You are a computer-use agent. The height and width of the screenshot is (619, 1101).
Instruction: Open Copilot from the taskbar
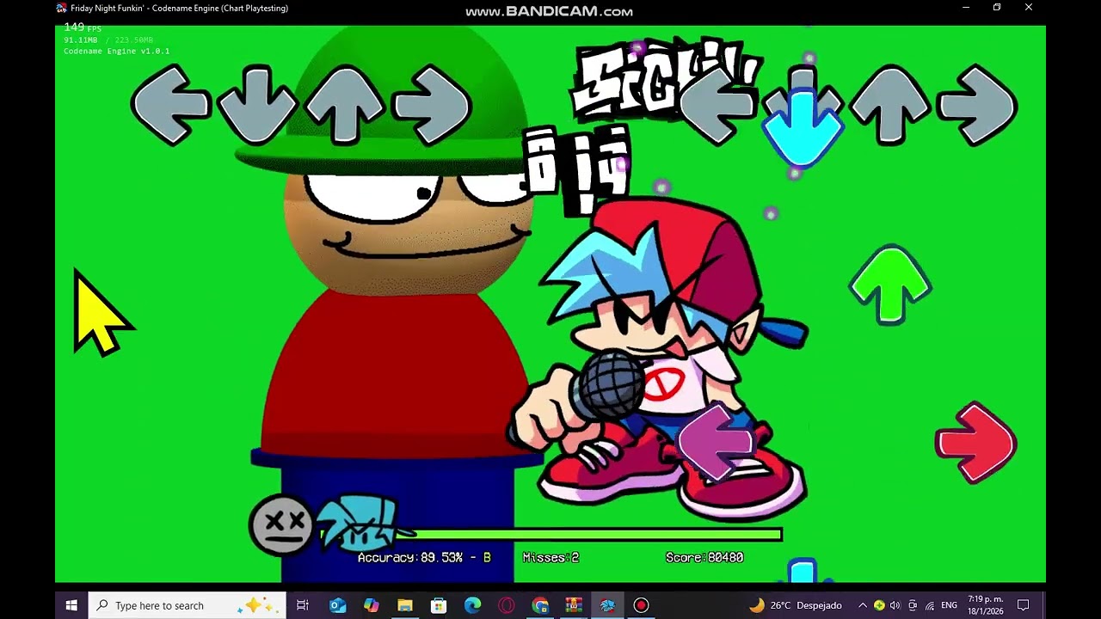coord(371,605)
